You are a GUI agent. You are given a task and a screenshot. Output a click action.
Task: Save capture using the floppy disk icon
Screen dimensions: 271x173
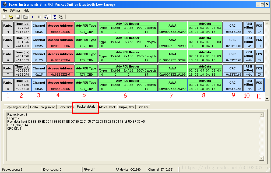click(18, 17)
